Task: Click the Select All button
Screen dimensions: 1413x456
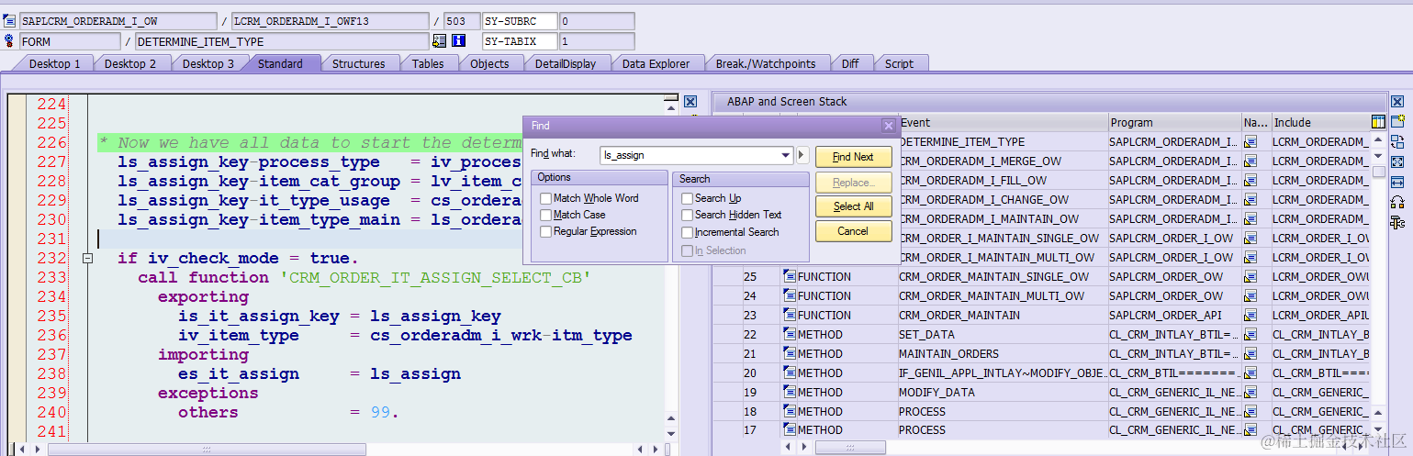Action: click(853, 206)
